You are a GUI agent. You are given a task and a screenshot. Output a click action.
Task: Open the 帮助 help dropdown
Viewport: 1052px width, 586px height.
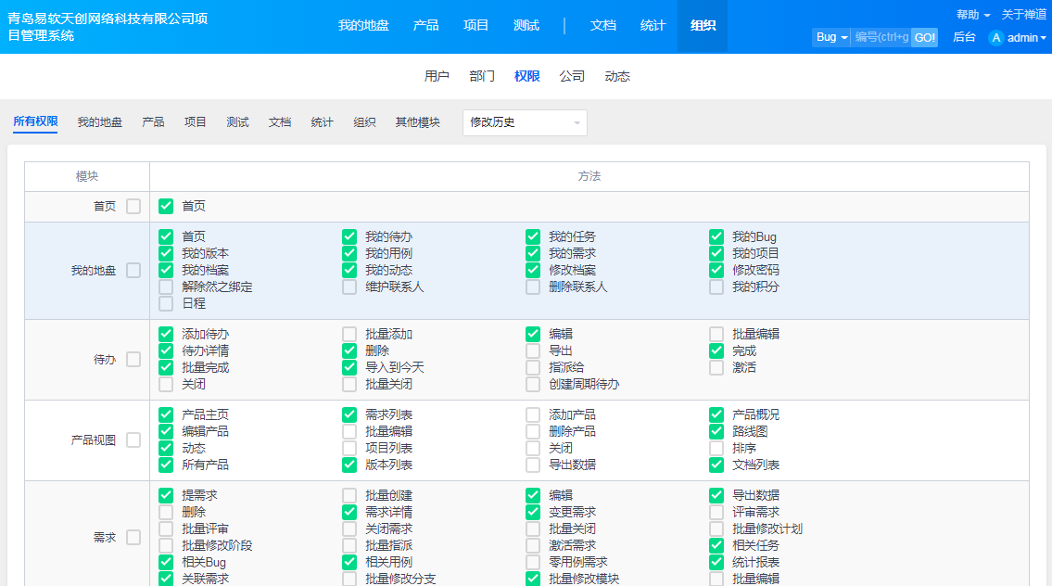click(973, 15)
